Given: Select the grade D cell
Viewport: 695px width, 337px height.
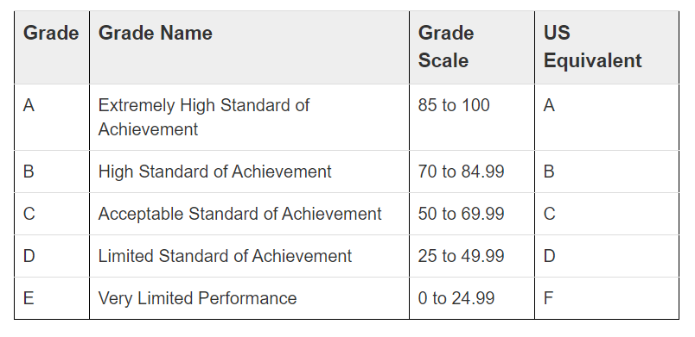Looking at the screenshot, I should (x=51, y=256).
